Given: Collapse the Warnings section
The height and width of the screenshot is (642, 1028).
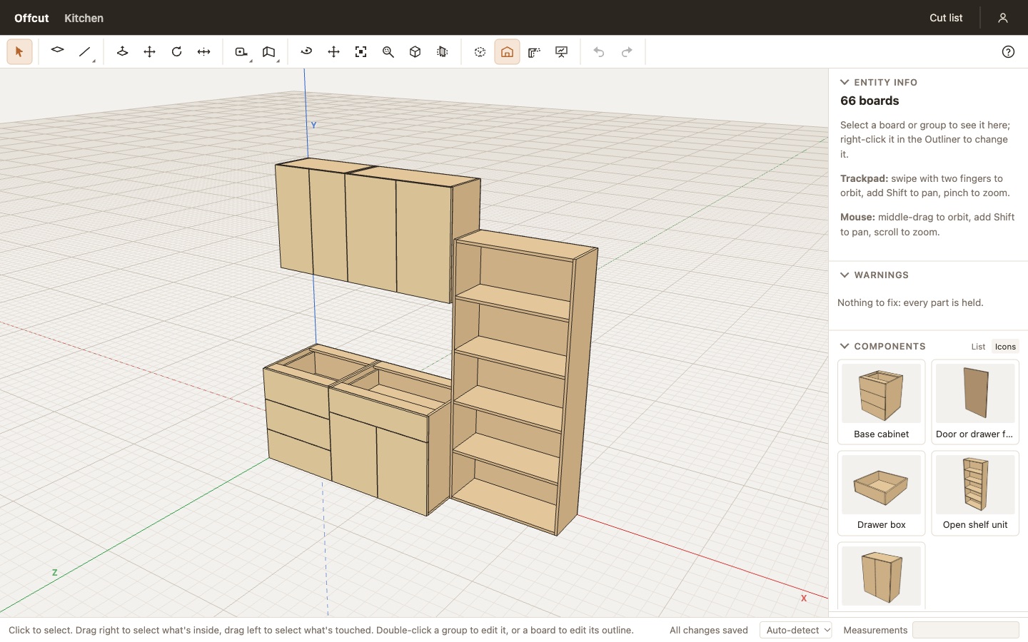Looking at the screenshot, I should (x=875, y=275).
